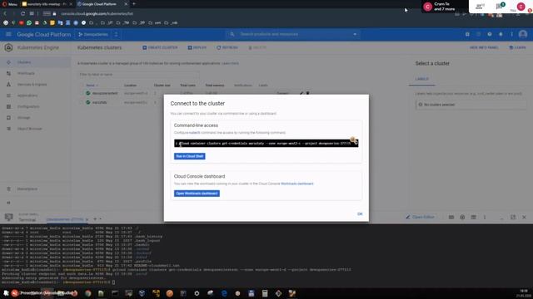Image resolution: width=533 pixels, height=299 pixels.
Task: Click the kubectl link in the dialog
Action: (194, 133)
